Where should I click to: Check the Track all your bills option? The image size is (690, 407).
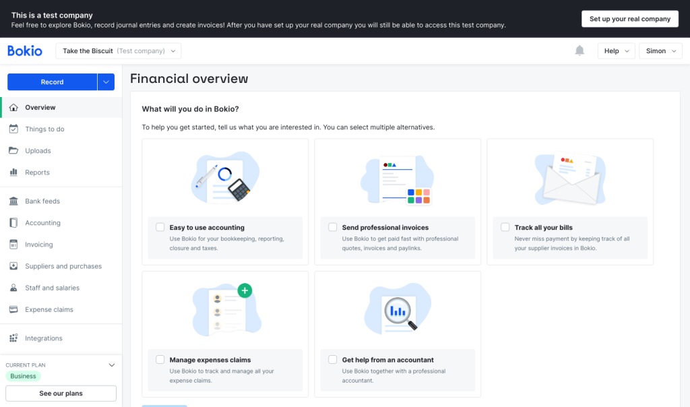click(505, 227)
